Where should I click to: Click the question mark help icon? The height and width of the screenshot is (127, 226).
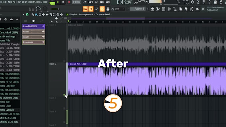coord(209,2)
